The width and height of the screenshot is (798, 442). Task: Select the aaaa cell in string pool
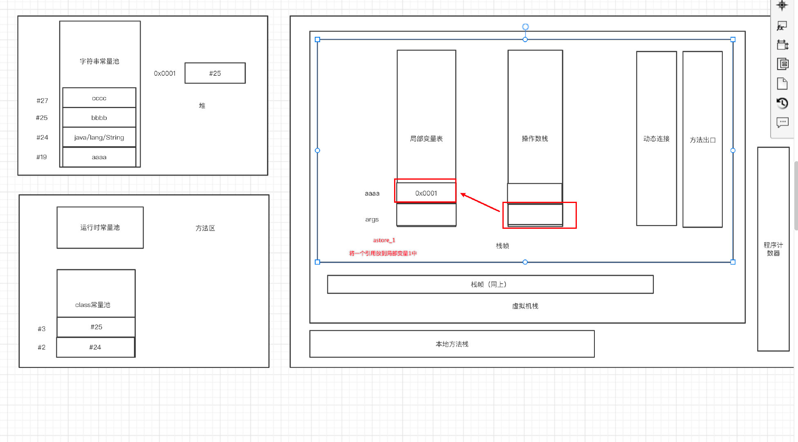pos(99,157)
